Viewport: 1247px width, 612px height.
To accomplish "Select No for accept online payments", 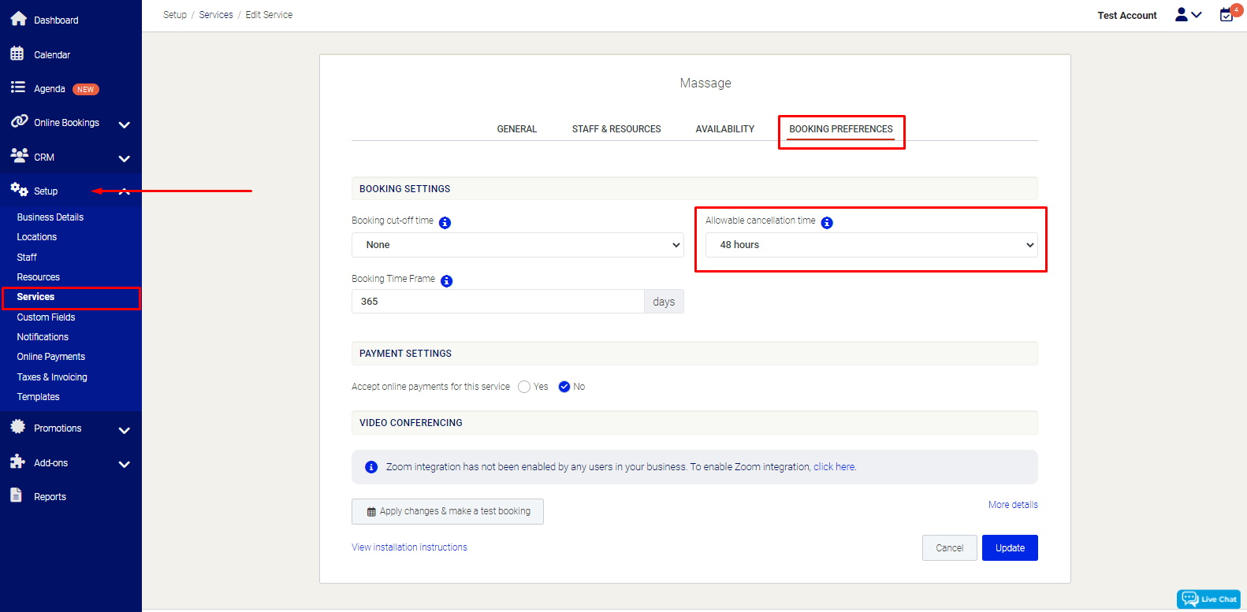I will click(x=564, y=387).
